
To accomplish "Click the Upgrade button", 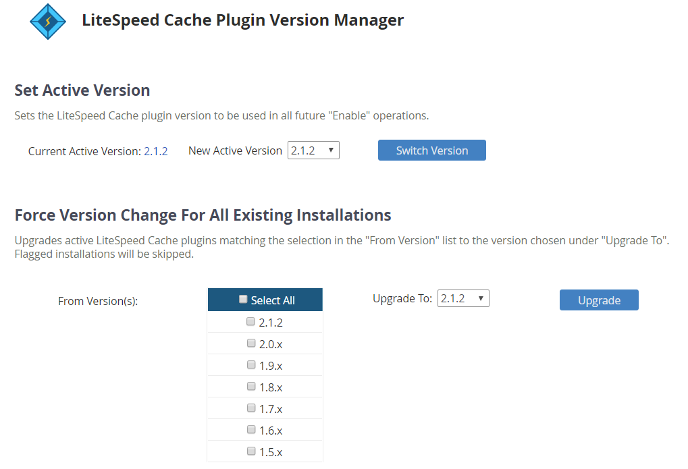I will [599, 300].
